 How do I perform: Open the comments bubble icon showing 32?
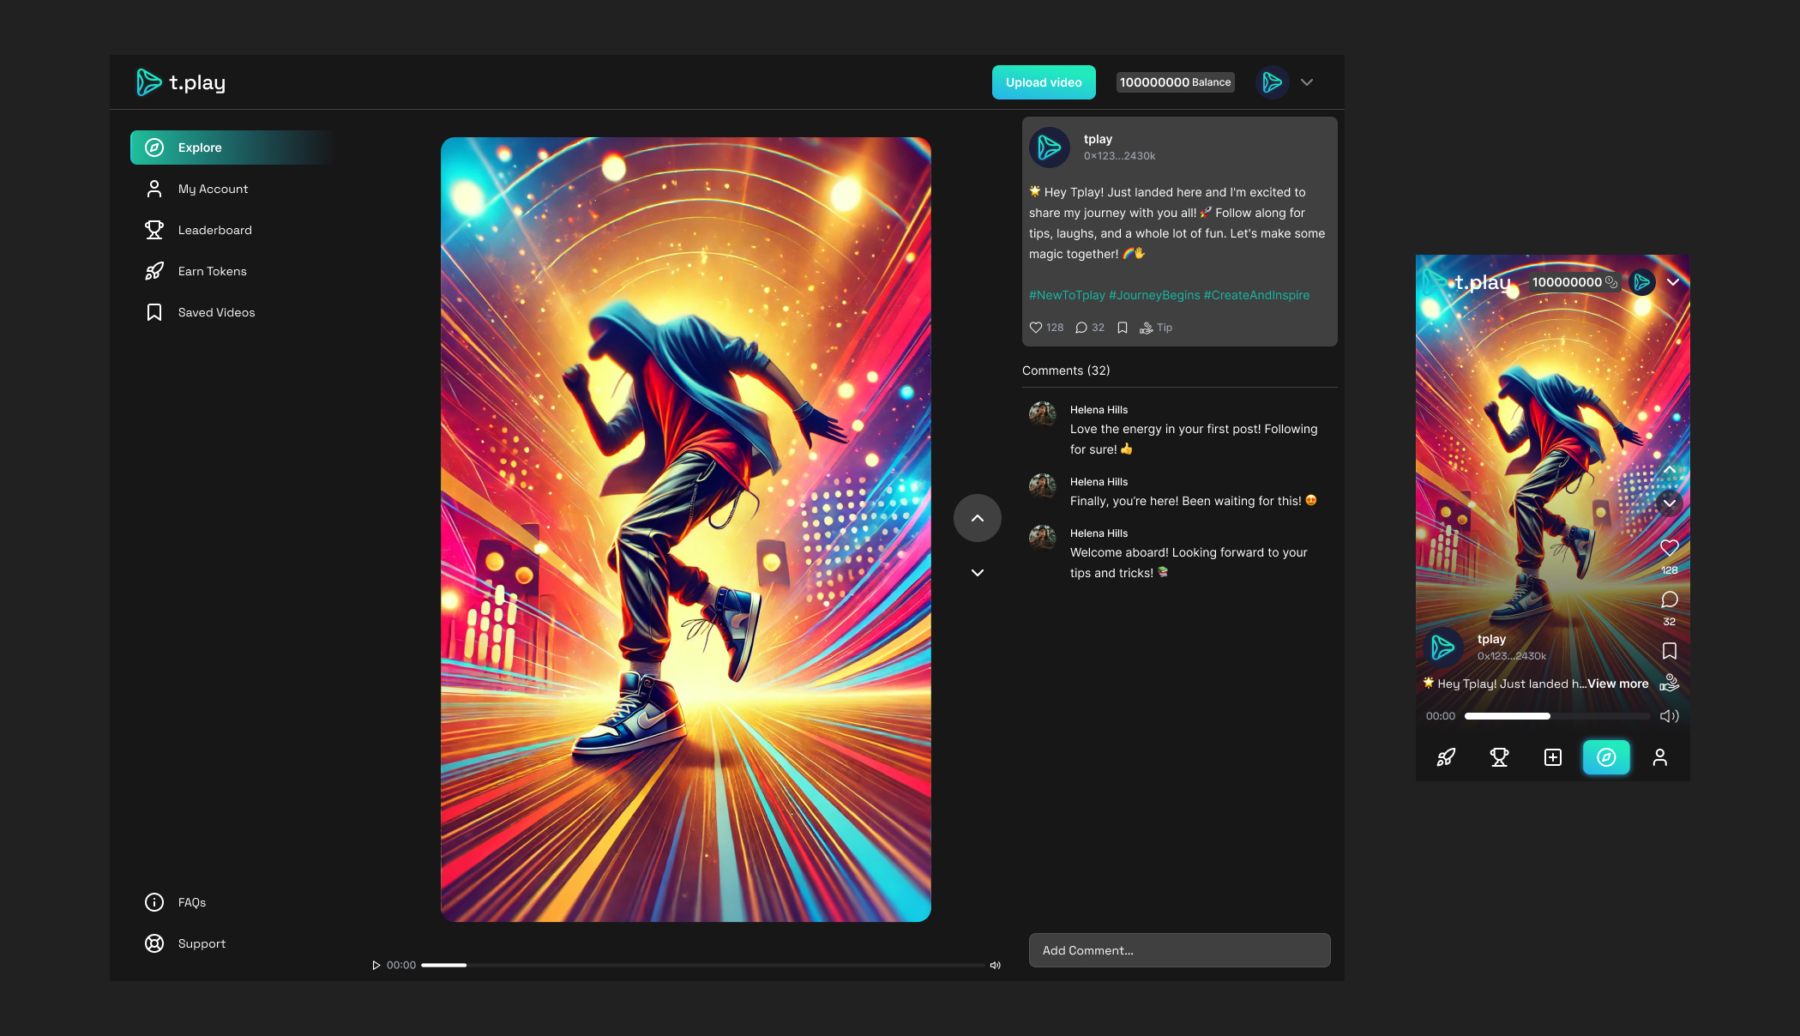[x=1081, y=328]
